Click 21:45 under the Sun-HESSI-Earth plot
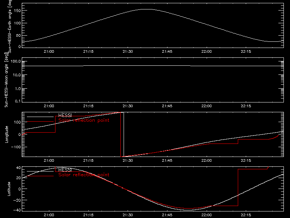The image size is (290, 218). 167,52
